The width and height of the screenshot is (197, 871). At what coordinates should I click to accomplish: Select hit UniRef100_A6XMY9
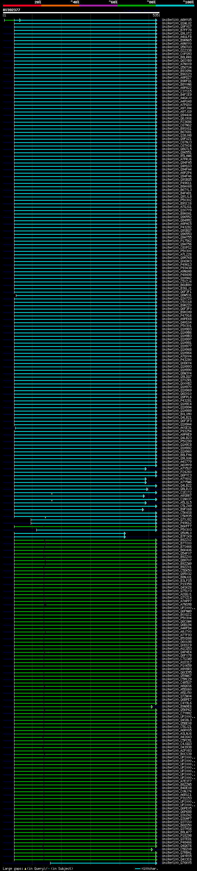tap(177, 465)
